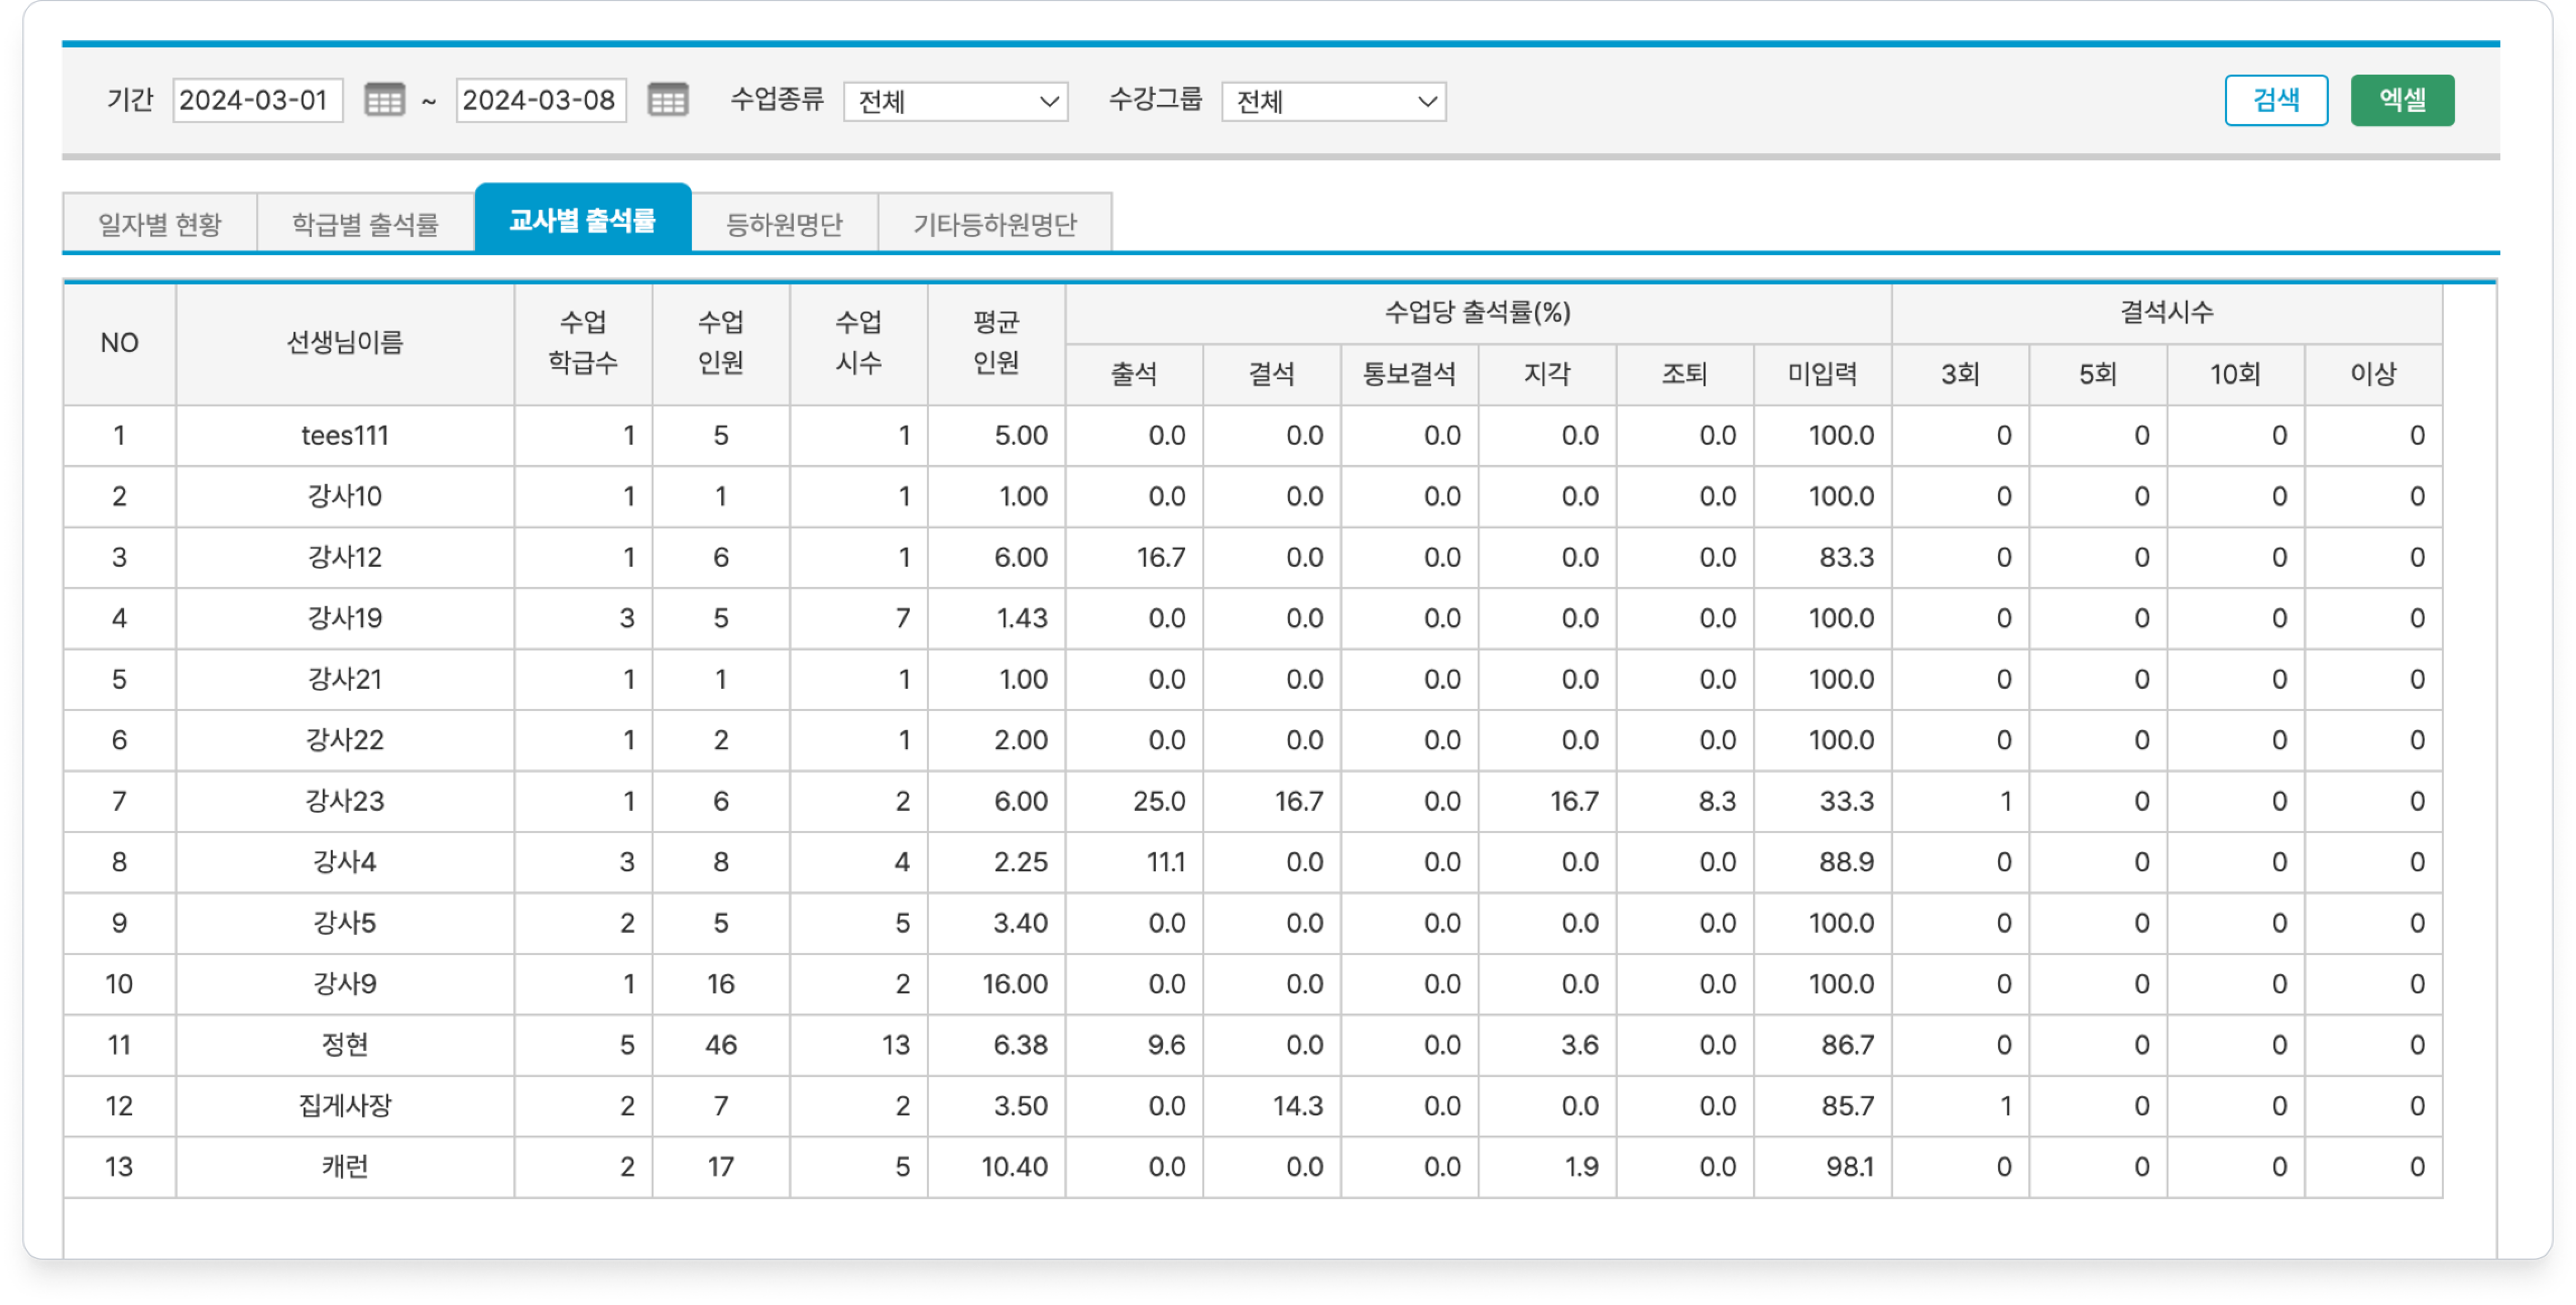Select the 교사별 출석률 tab

[582, 220]
